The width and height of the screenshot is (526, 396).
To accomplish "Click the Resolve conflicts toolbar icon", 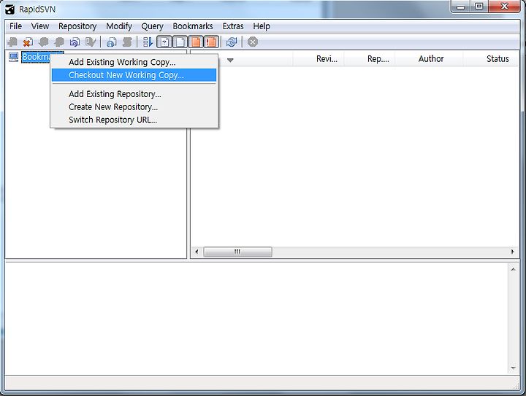I will pyautogui.click(x=91, y=42).
